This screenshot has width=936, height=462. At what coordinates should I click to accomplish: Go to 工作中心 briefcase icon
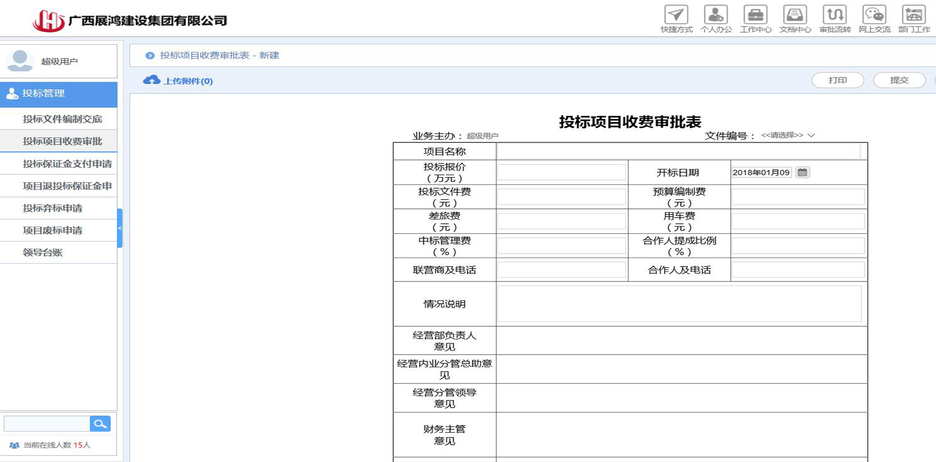point(755,15)
